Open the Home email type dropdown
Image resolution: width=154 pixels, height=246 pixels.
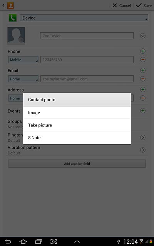click(23, 79)
